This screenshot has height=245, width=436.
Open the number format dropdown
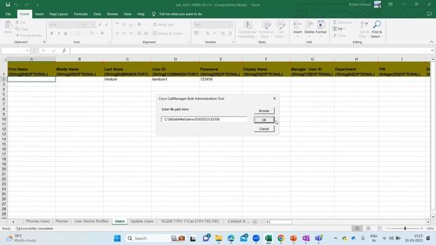[x=230, y=24]
